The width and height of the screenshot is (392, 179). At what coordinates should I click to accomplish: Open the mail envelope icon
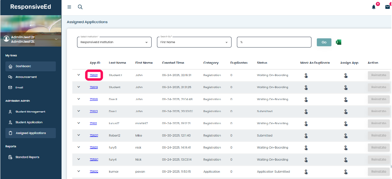click(x=387, y=7)
